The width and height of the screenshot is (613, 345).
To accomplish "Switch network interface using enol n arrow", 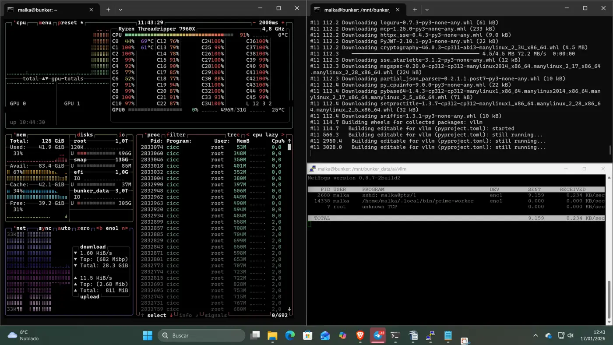I will click(x=124, y=228).
